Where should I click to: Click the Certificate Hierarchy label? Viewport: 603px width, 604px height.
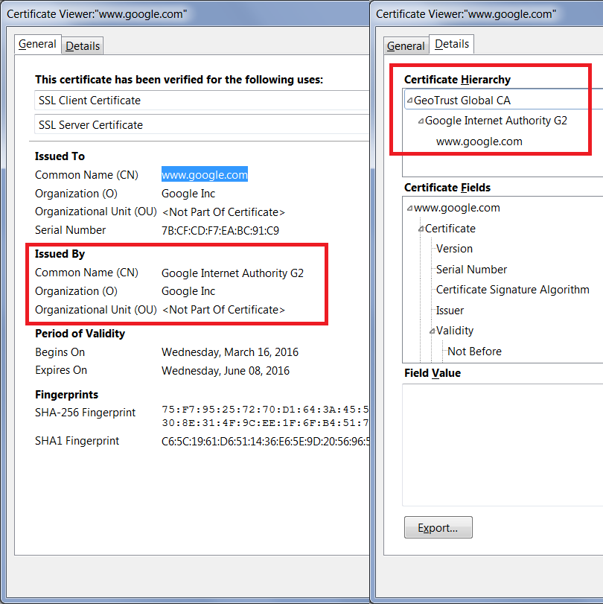(x=457, y=80)
